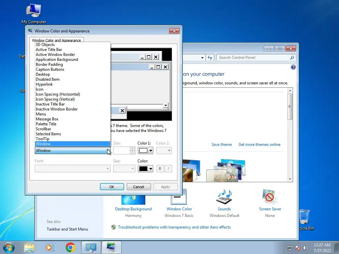Click the address bar refresh button
This screenshot has height=254, width=339.
click(210, 58)
